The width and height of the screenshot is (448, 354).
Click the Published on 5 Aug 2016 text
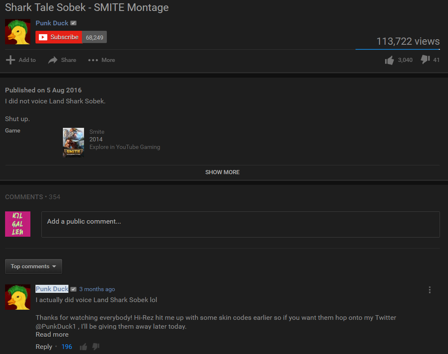click(x=43, y=90)
